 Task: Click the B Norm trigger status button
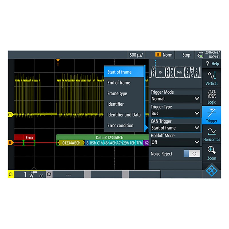tap(164, 55)
